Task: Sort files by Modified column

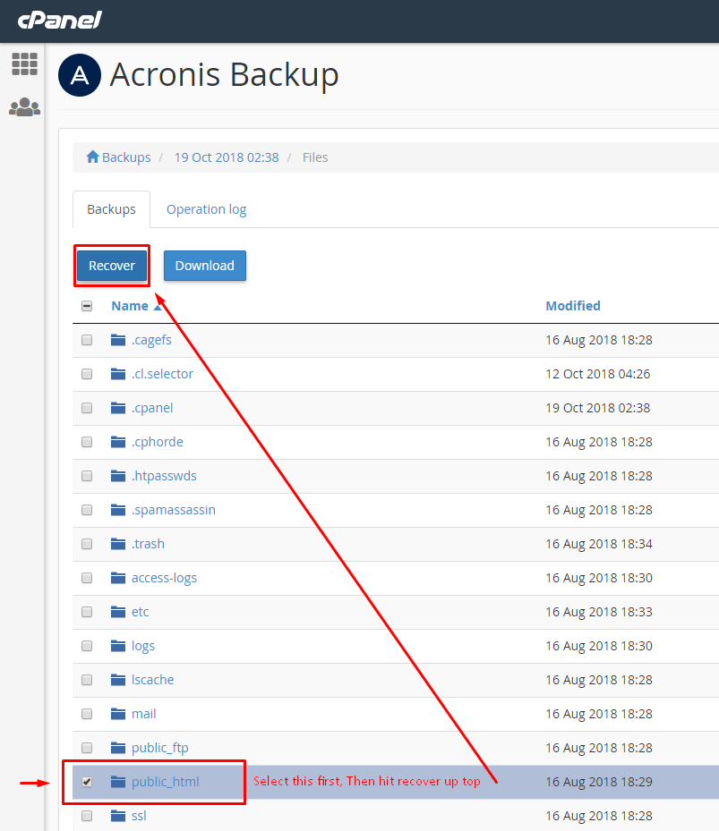Action: 572,306
